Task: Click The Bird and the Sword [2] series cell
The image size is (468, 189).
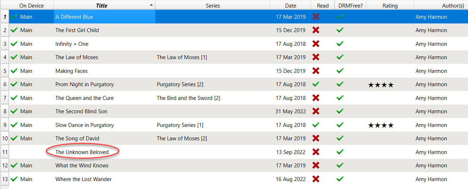Action: [188, 98]
